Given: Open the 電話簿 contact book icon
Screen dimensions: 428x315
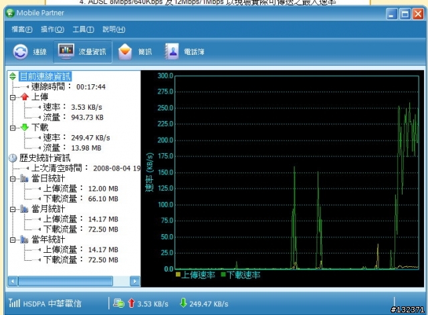Looking at the screenshot, I should click(172, 51).
